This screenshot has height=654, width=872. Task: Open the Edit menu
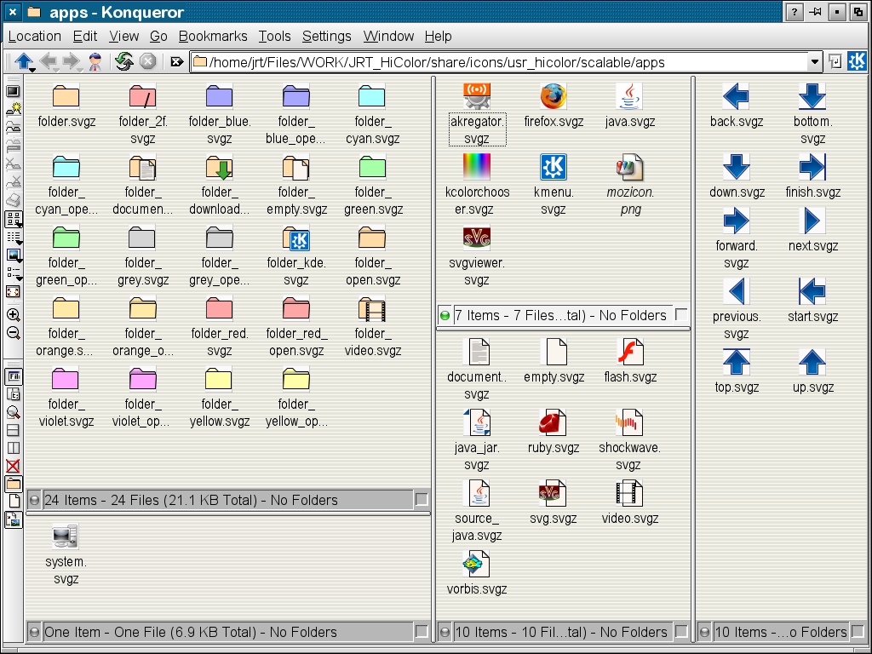coord(85,36)
